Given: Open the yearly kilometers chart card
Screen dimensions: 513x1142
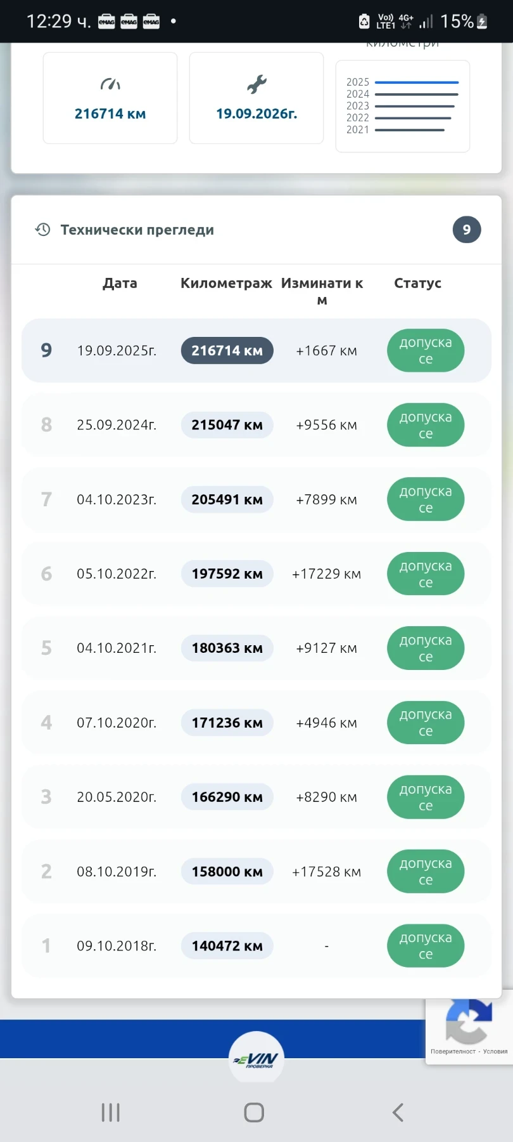Looking at the screenshot, I should point(403,106).
